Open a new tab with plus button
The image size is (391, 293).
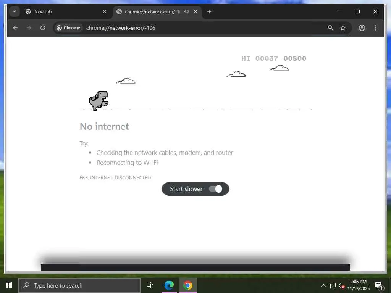[209, 11]
